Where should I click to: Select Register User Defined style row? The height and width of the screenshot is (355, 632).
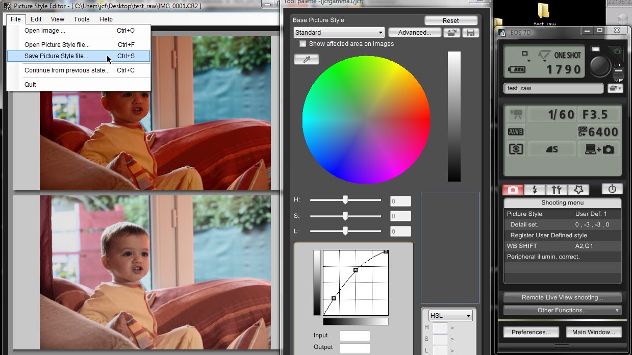pyautogui.click(x=563, y=235)
